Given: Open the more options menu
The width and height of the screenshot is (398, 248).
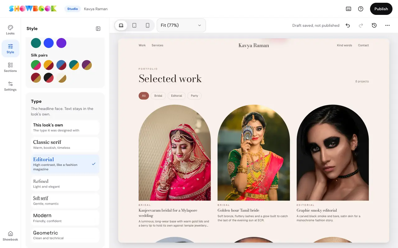Looking at the screenshot, I should click(387, 25).
